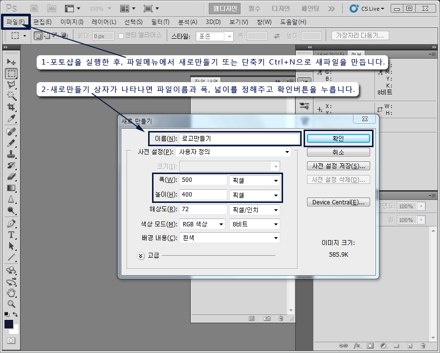The height and width of the screenshot is (353, 440).
Task: Select the Clone Stamp tool
Action: pos(11,154)
